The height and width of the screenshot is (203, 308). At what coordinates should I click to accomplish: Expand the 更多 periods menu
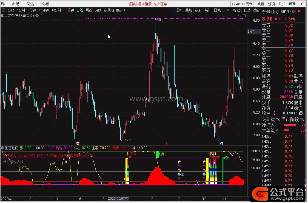(x=121, y=10)
